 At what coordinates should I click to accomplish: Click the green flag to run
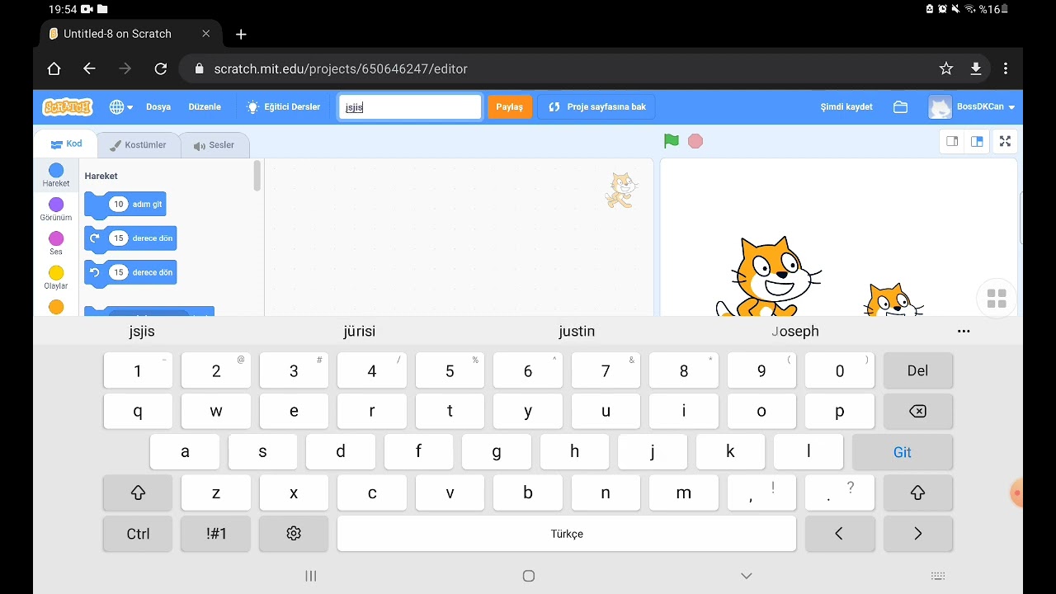point(672,141)
